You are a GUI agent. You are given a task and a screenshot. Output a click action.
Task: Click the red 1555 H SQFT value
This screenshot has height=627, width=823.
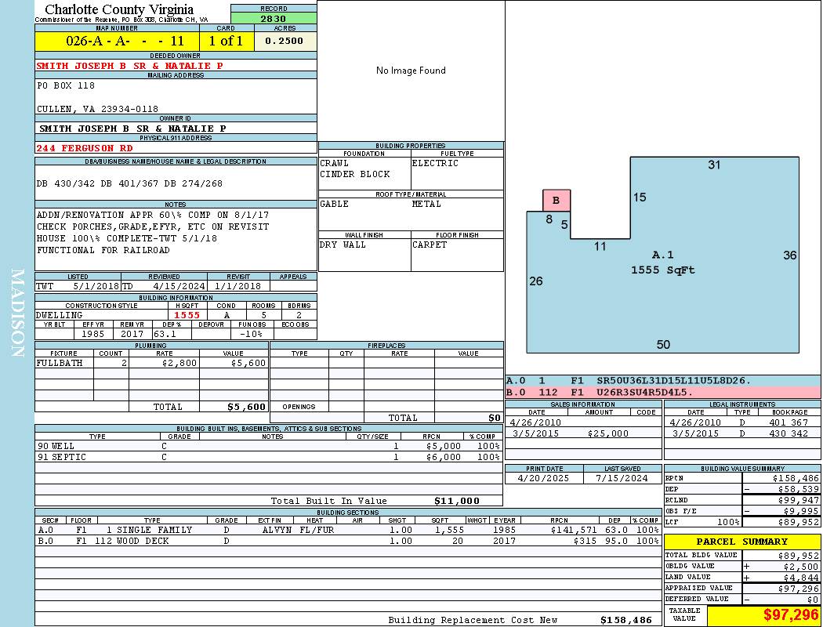pyautogui.click(x=187, y=315)
